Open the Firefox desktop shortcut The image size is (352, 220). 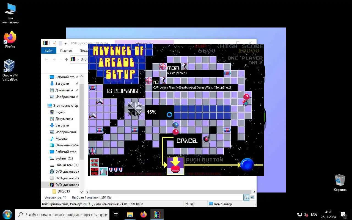tap(10, 40)
